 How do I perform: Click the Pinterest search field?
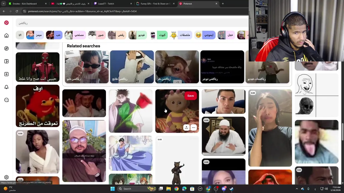(x=132, y=23)
